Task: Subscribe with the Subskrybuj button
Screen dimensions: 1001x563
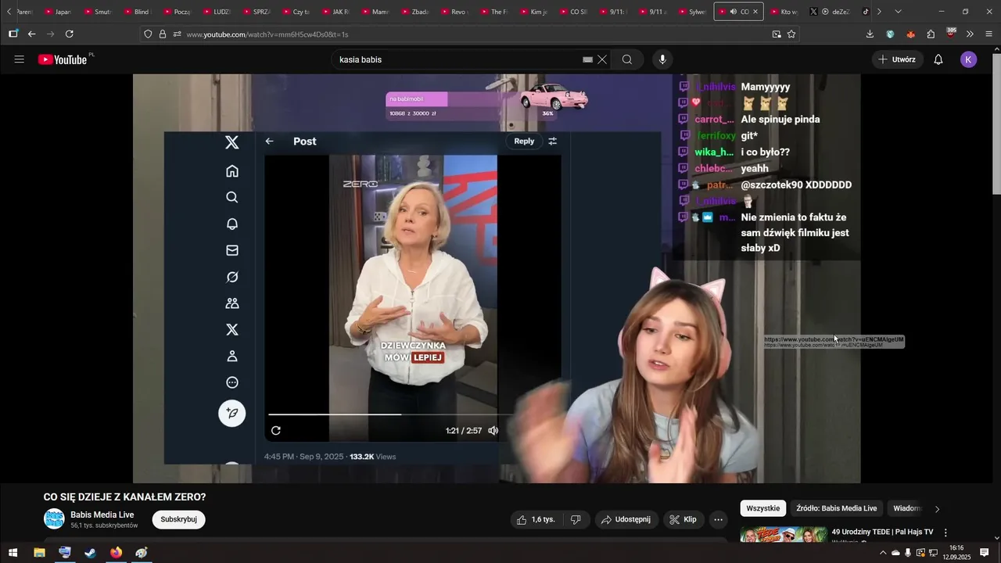Action: (x=179, y=519)
